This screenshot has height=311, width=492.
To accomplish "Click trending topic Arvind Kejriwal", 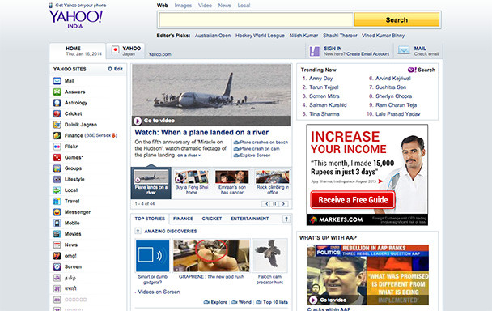I will point(393,79).
